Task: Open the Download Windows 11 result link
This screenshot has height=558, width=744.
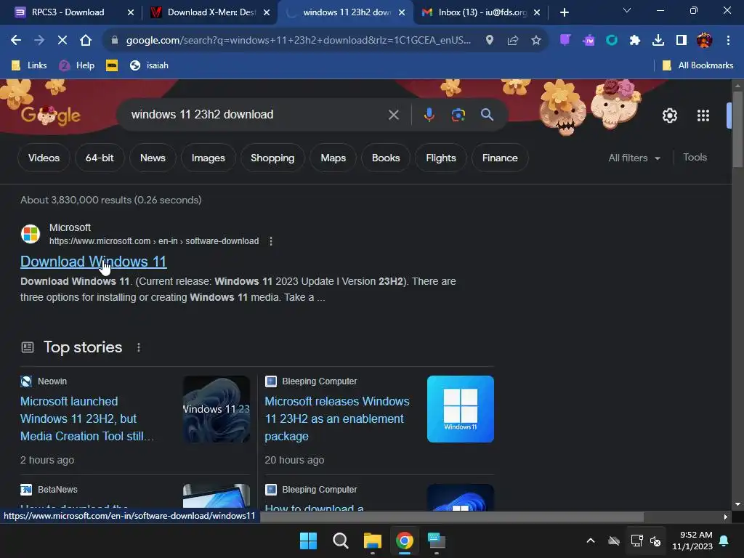Action: click(94, 262)
